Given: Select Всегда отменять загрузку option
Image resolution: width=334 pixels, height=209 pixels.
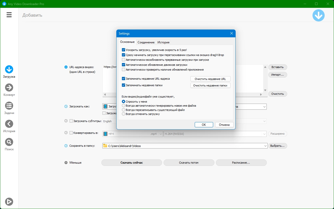Looking at the screenshot, I should 123,114.
